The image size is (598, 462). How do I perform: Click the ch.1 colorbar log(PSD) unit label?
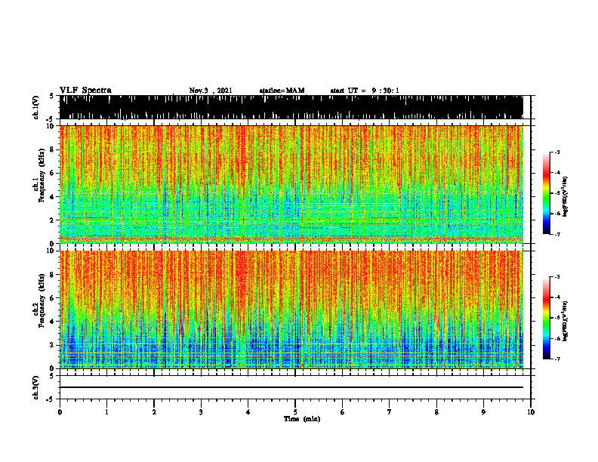566,197
